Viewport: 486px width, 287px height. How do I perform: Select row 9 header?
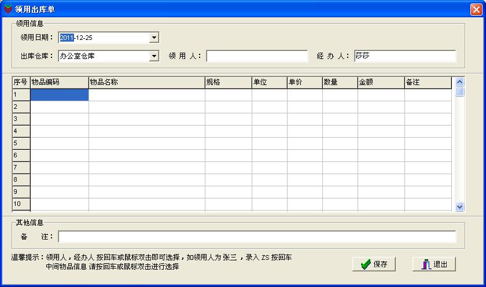pos(21,192)
